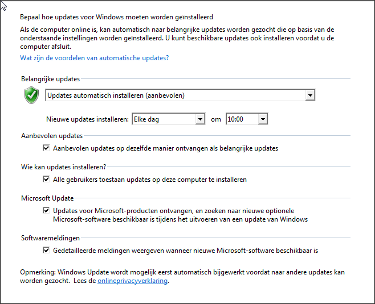375x304 pixels.
Task: Disable the 'Updates voor Microsoft-producten ontvangen' checkbox
Action: 46,211
